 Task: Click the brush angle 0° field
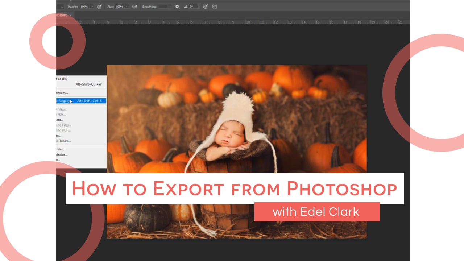[x=193, y=7]
